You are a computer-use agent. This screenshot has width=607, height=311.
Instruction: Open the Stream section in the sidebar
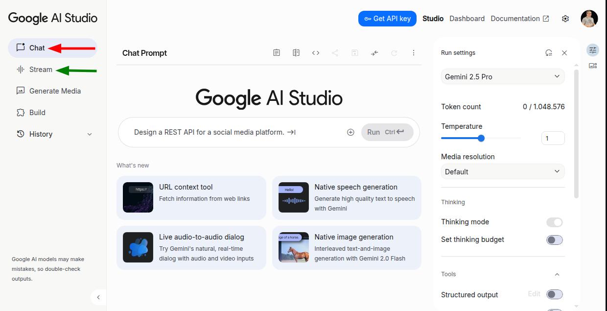52,70
